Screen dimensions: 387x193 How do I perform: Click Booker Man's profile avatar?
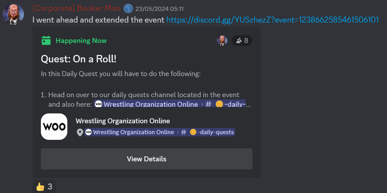13,14
